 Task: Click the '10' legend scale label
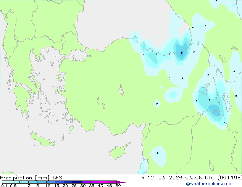click(x=48, y=185)
